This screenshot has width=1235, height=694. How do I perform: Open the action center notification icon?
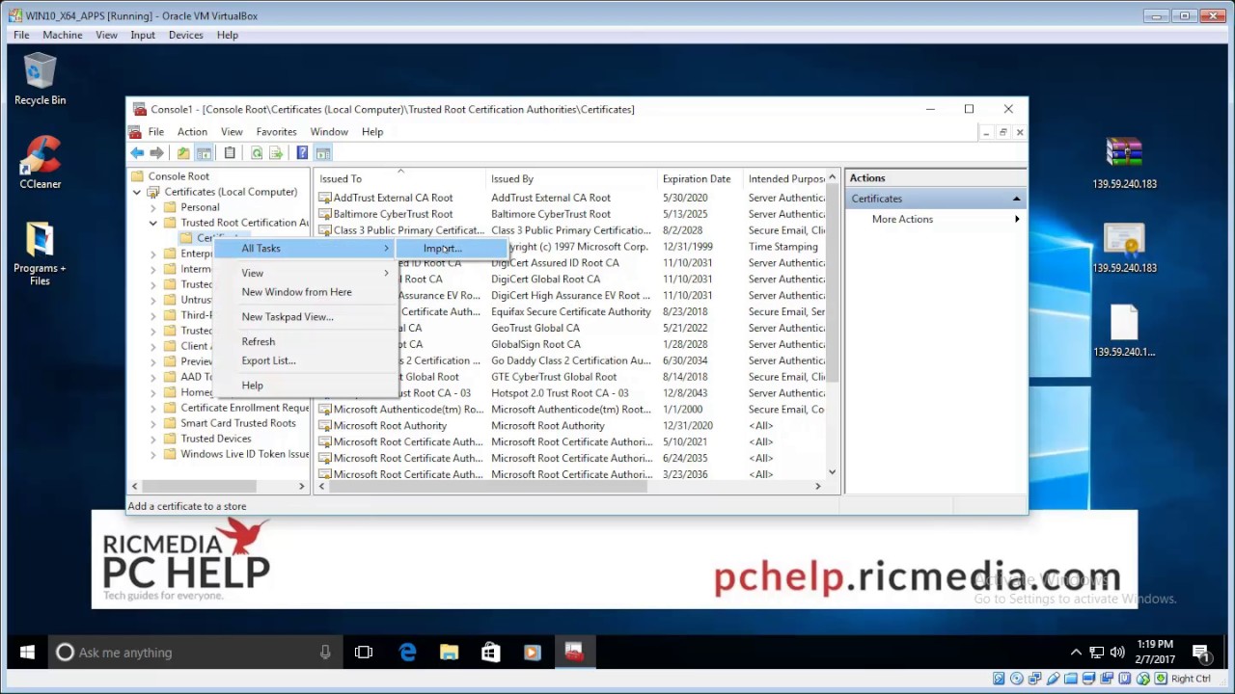1201,653
